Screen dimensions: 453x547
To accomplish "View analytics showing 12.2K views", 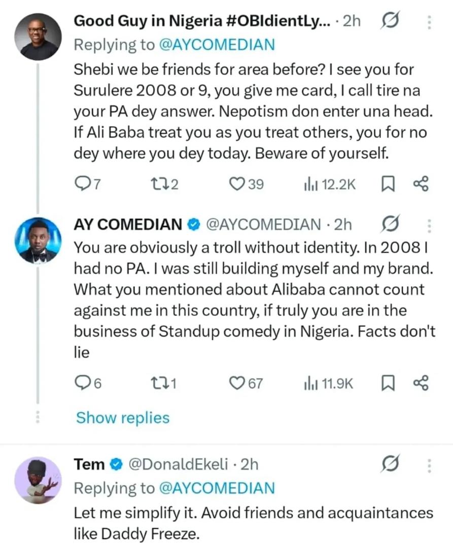I will point(309,184).
